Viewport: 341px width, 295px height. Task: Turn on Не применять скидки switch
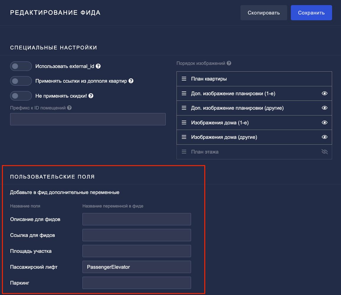pos(21,96)
